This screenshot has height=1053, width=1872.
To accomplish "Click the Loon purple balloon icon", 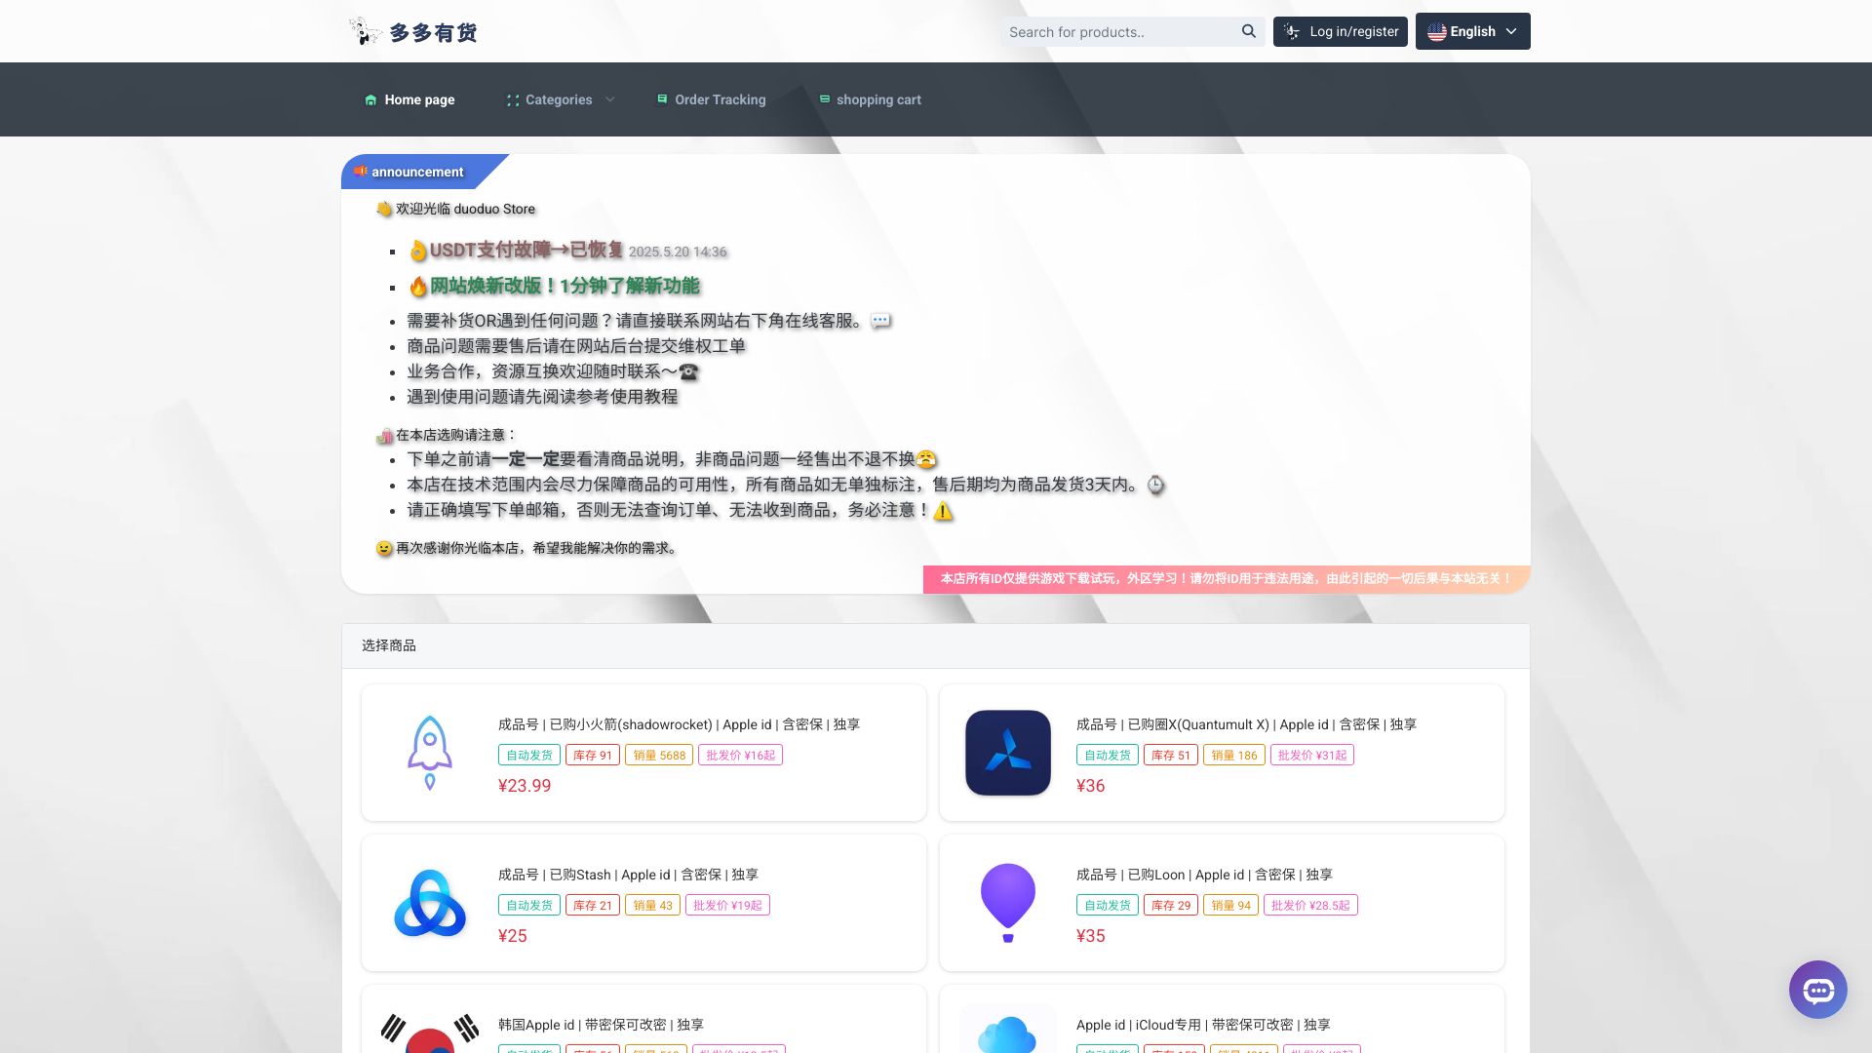I will click(1008, 903).
